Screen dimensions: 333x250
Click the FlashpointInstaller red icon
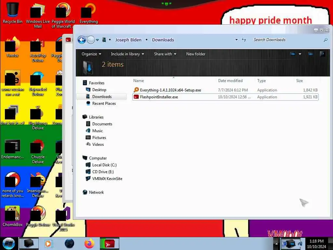coord(136,97)
